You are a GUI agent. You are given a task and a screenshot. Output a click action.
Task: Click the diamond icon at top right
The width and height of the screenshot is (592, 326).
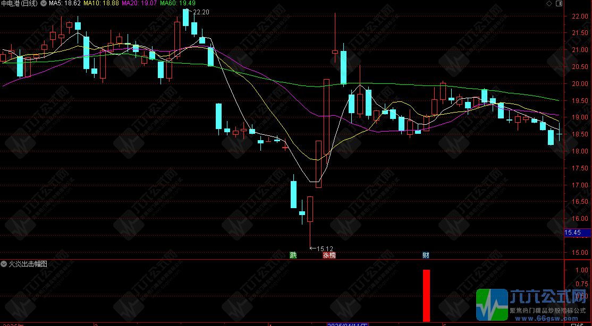point(549,3)
